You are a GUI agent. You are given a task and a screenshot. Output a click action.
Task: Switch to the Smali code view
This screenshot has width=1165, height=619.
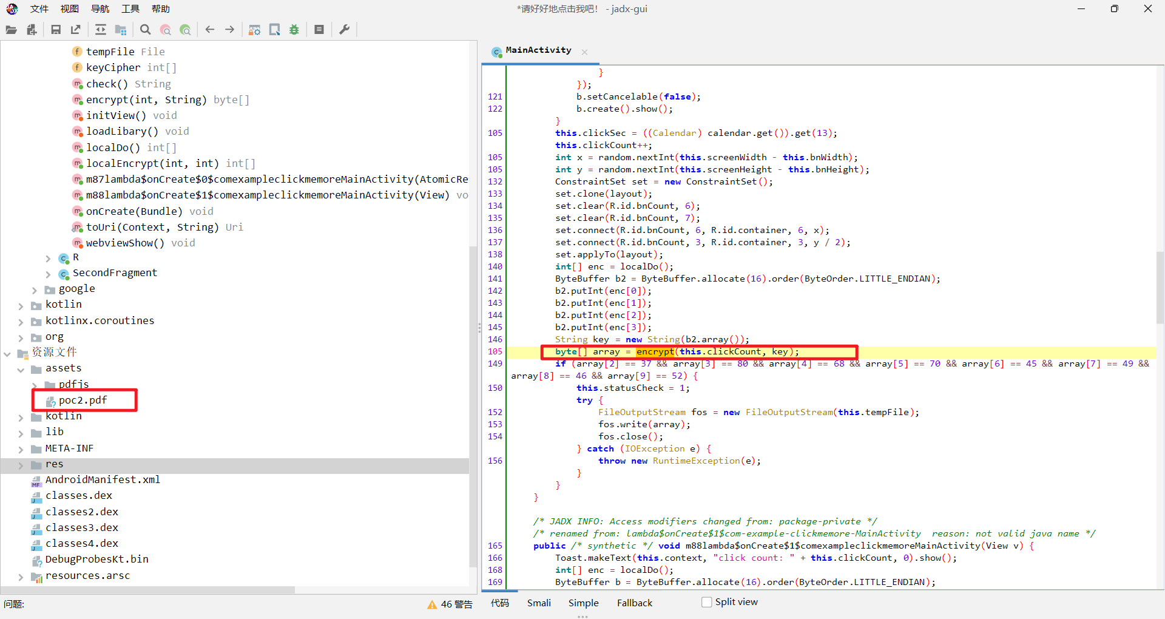(539, 603)
